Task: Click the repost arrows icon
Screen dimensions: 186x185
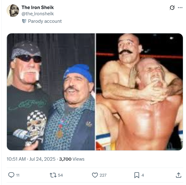Action: tap(53, 175)
